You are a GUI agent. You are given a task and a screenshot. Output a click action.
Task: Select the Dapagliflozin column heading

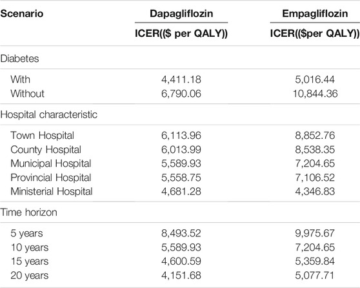181,14
